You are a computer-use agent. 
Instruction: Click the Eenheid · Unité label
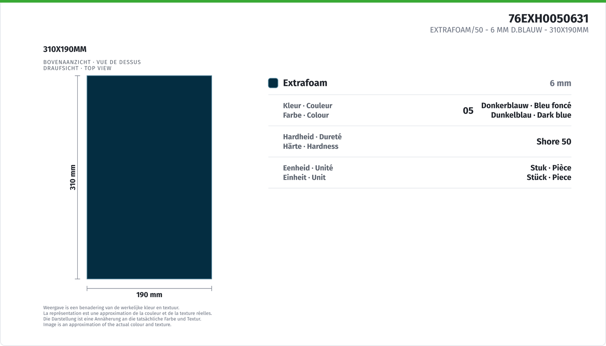click(x=308, y=168)
